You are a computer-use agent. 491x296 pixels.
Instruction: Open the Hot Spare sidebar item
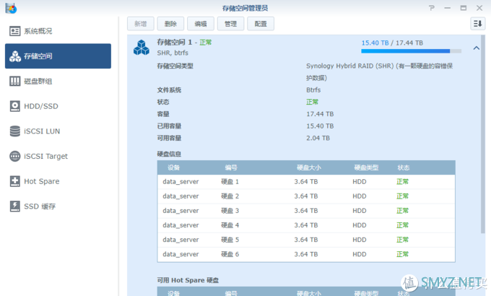click(x=58, y=181)
